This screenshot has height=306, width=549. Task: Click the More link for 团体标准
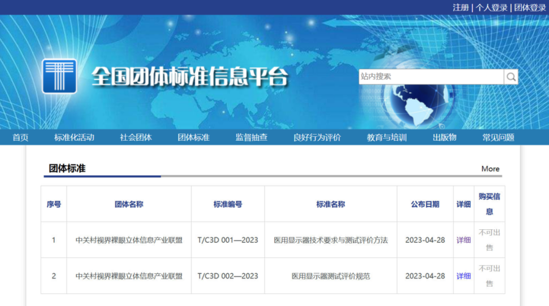click(x=490, y=169)
